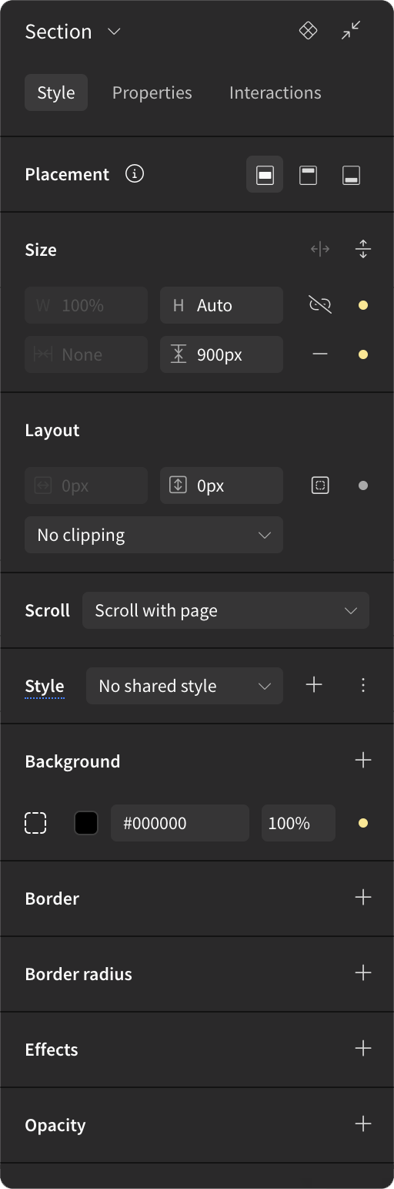Open the Interactions tab
394x1189 pixels.
click(275, 92)
